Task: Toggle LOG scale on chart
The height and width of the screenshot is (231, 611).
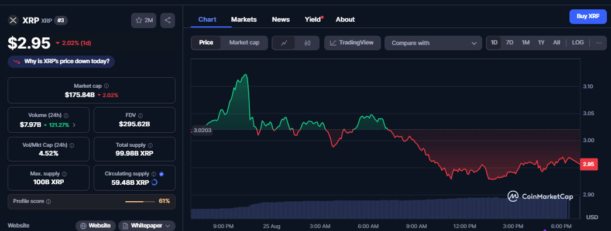Action: (578, 43)
